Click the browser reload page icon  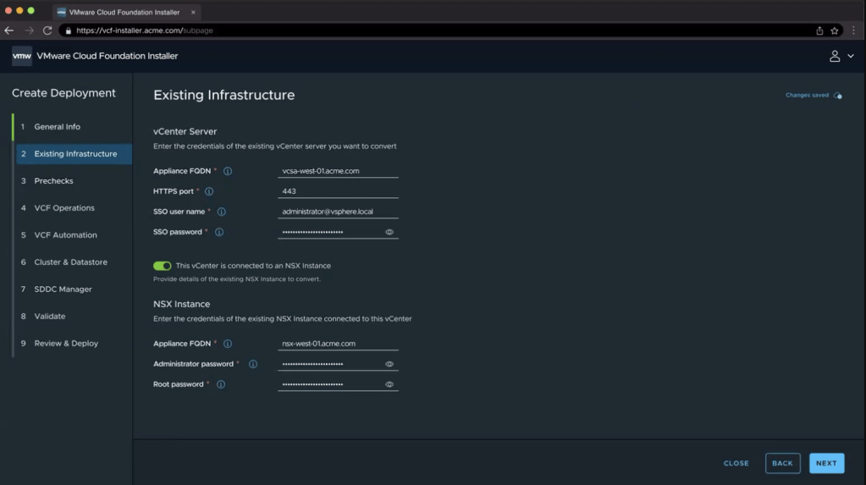47,30
